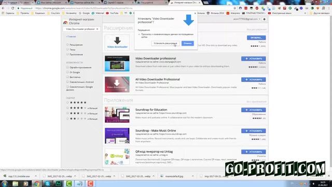The image size is (332, 187).
Task: Select four stars and more filter
Action: 67,108
